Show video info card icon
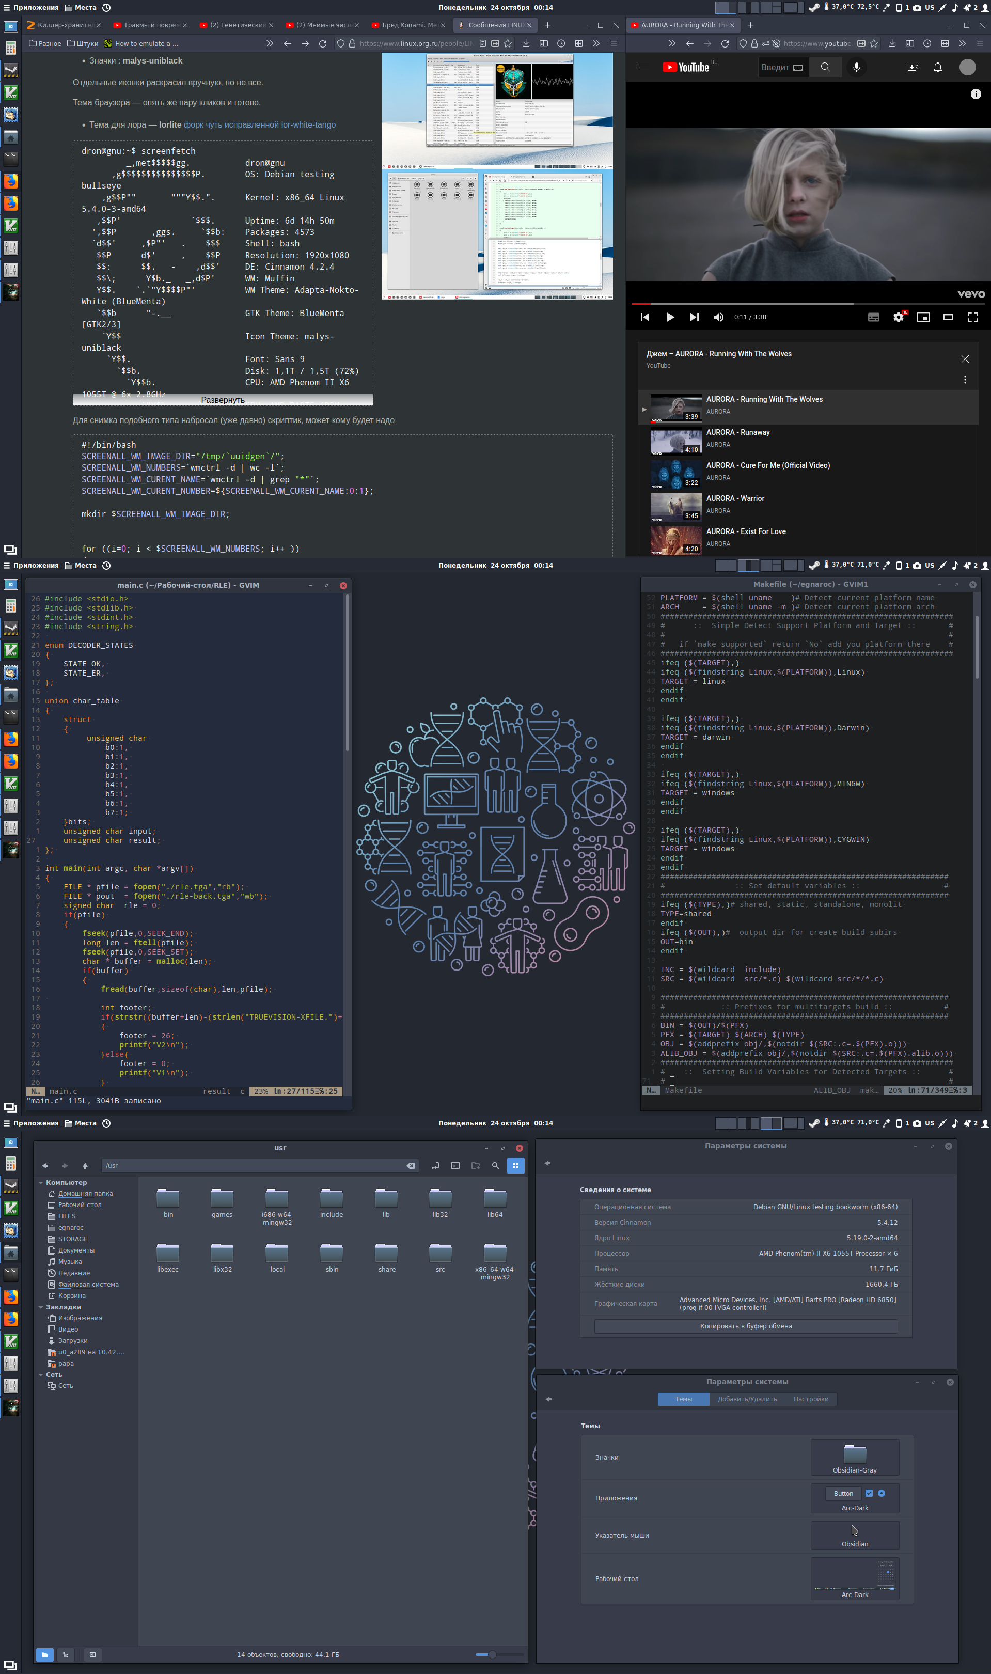The width and height of the screenshot is (991, 1674). 976,94
